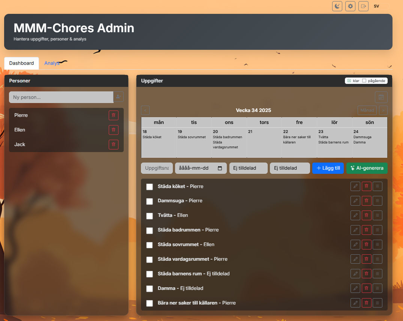The width and height of the screenshot is (403, 321).
Task: Select the Dashboard tab
Action: [x=22, y=63]
